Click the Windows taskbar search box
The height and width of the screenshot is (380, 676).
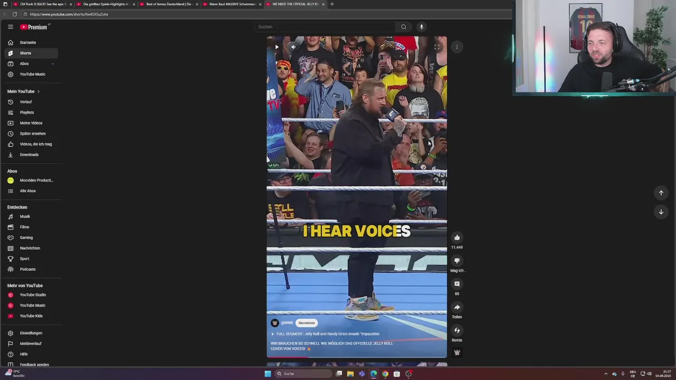tap(303, 374)
